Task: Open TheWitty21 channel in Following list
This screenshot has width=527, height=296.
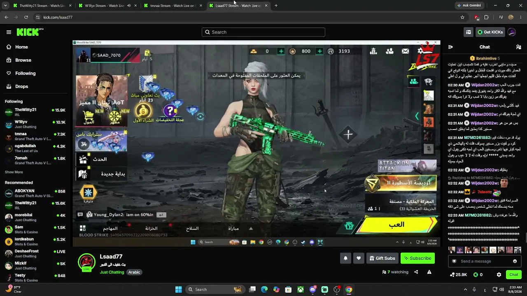Action: (x=35, y=112)
